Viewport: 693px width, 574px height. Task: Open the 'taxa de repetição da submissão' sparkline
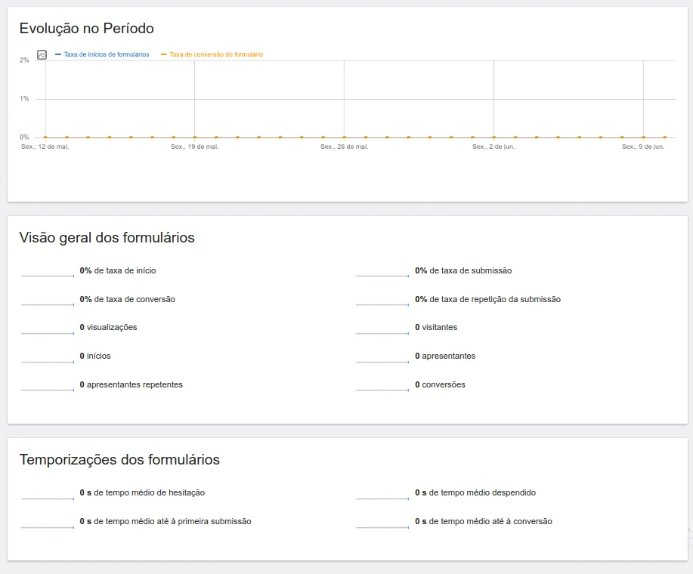(382, 302)
